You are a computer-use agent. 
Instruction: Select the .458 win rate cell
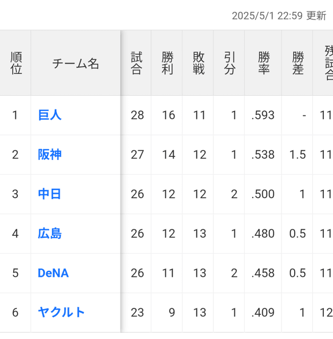click(263, 273)
